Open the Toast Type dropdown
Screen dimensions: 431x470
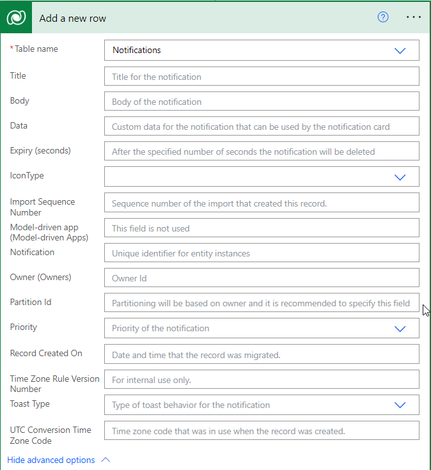400,405
